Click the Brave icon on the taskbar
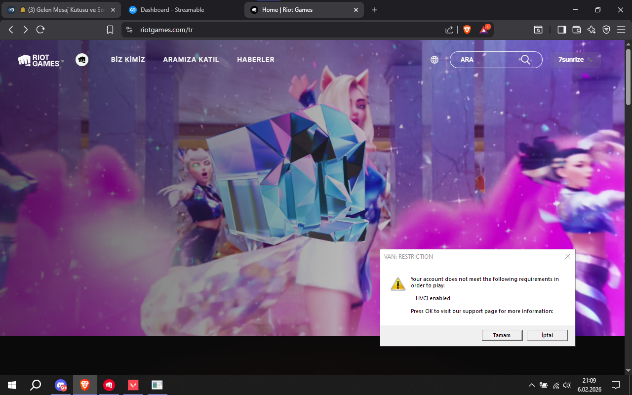Image resolution: width=632 pixels, height=395 pixels. point(85,385)
